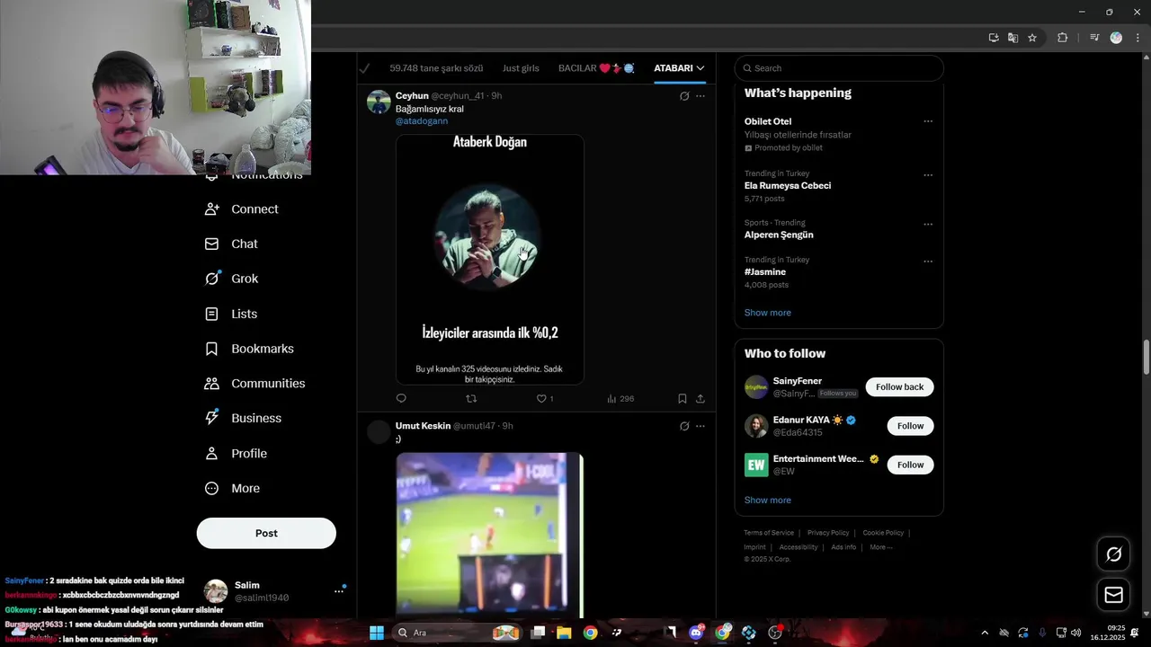
Task: Click the Search box on X
Action: (839, 68)
